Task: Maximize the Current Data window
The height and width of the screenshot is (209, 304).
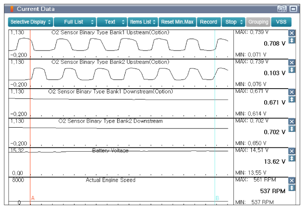Action: point(293,9)
